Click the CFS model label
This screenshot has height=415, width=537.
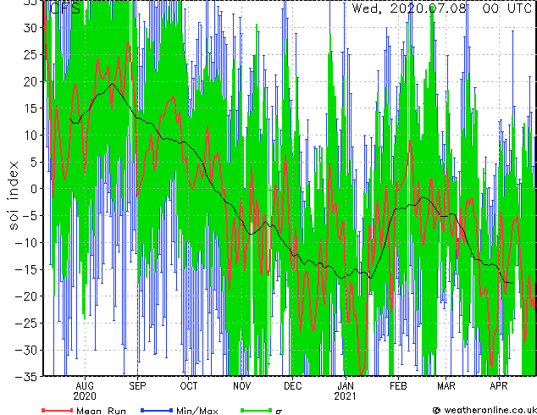tap(65, 8)
